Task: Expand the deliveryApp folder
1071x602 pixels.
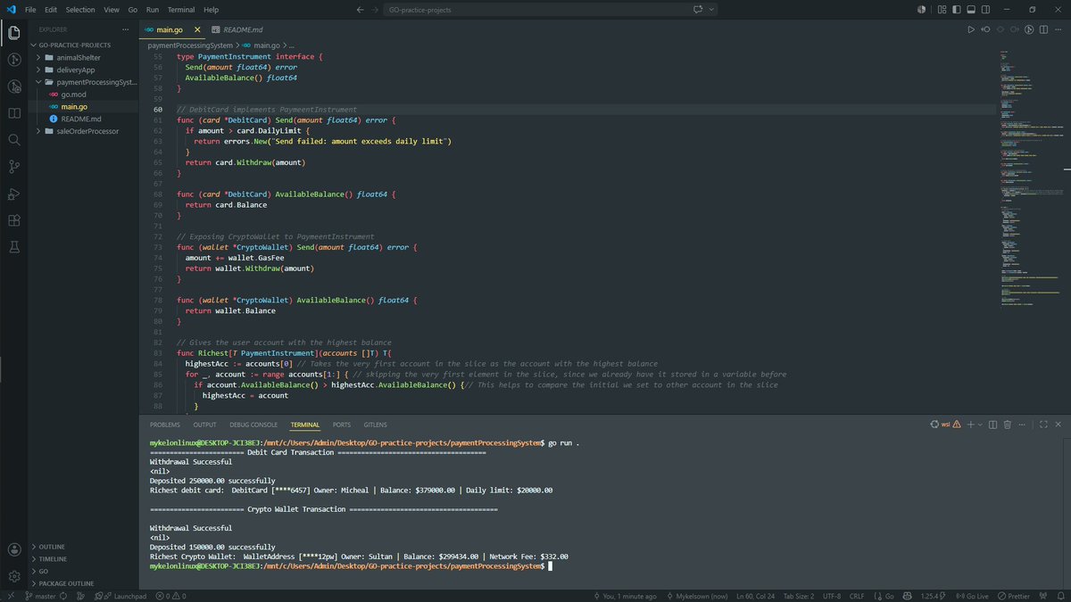Action: tap(85, 70)
